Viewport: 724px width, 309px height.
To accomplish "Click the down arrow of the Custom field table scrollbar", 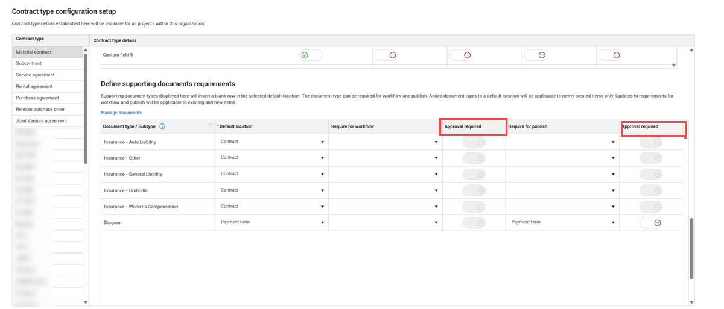I will 674,65.
